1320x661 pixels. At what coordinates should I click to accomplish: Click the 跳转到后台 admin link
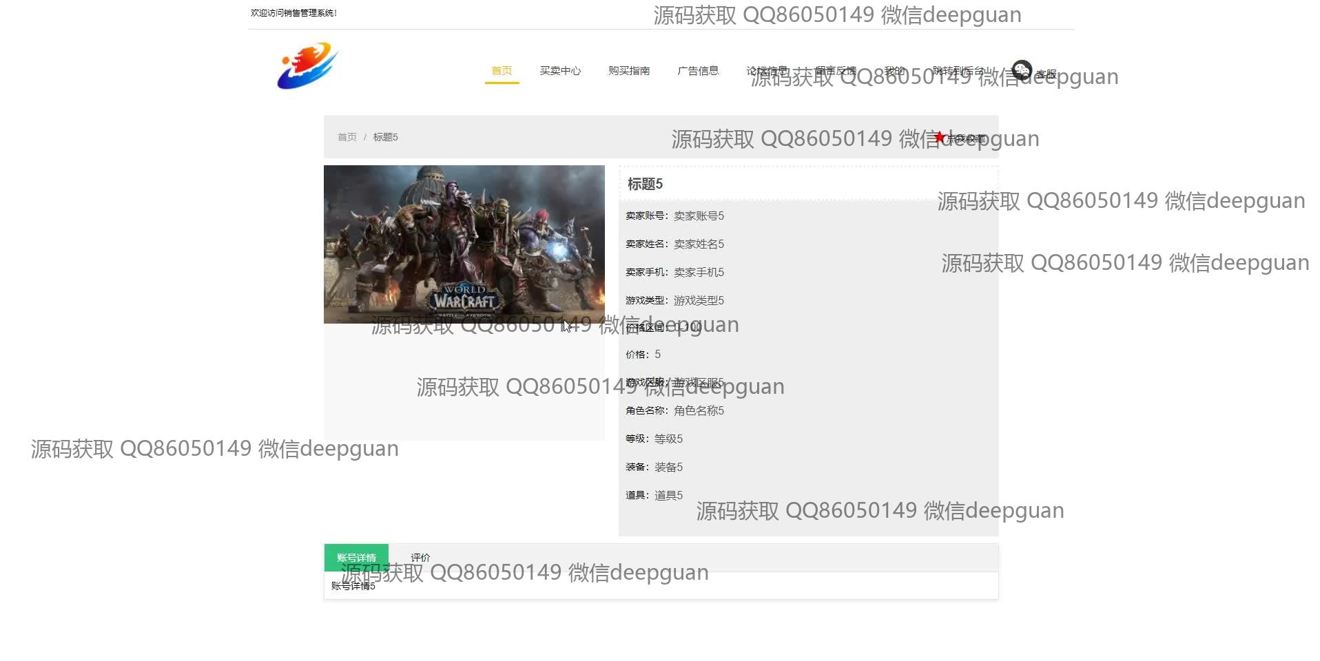959,71
